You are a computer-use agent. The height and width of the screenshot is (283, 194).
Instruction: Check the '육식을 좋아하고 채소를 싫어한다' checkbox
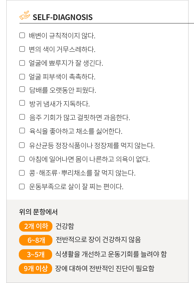point(22,131)
